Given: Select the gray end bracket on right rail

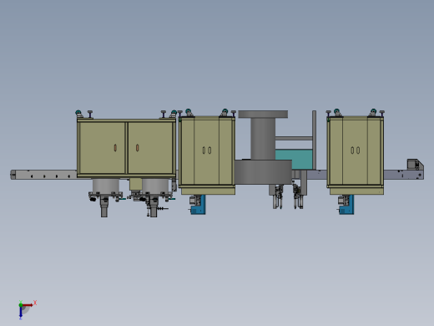Looking at the screenshot, I should 416,165.
